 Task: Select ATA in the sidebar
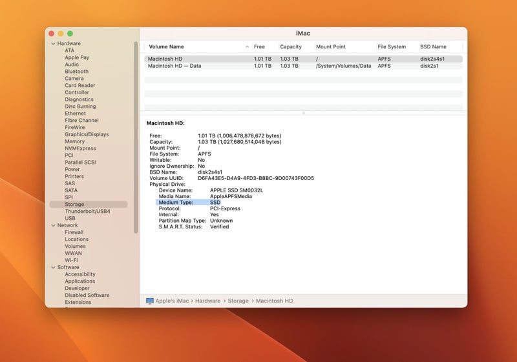click(x=70, y=50)
